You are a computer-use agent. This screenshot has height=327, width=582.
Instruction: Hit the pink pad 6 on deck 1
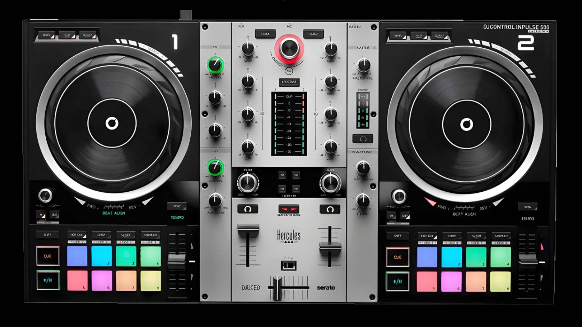pos(102,281)
